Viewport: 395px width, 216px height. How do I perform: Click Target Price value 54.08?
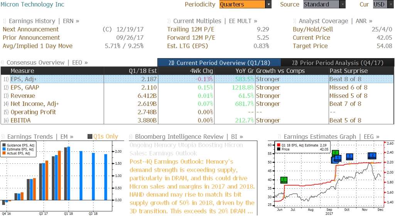[384, 46]
